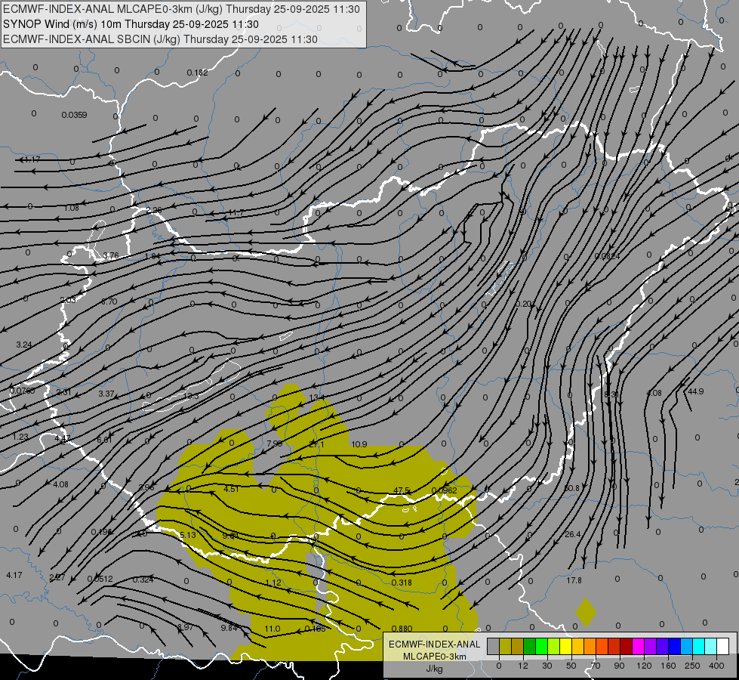Click the gray swatch in the MLCAPE legend
Screen dimensions: 739x680
point(494,647)
